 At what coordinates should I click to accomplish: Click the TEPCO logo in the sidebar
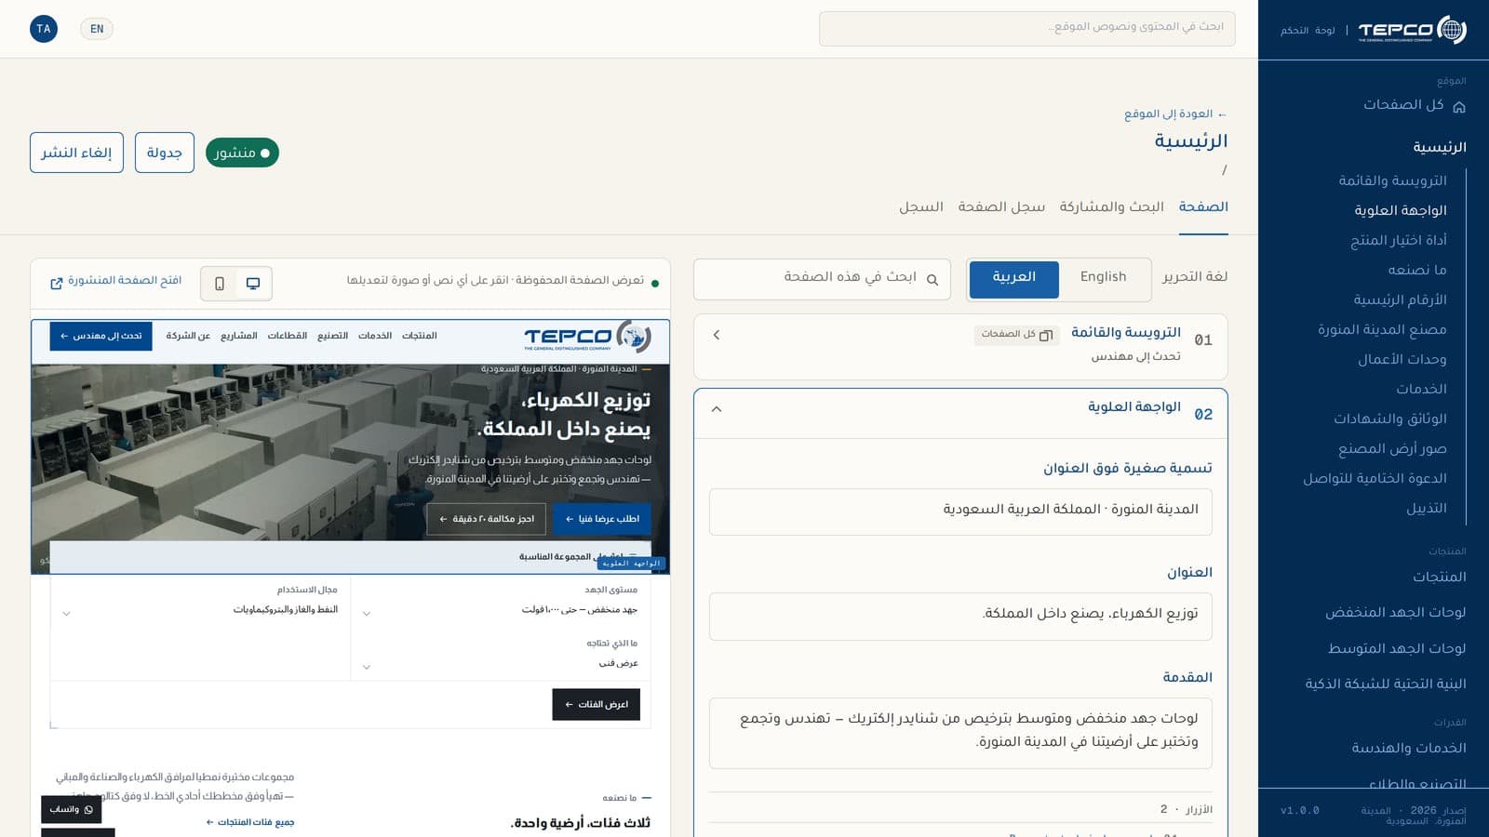point(1412,30)
